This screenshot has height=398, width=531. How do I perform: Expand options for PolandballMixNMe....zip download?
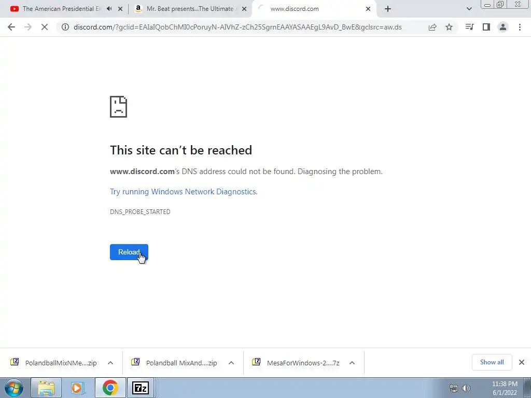pyautogui.click(x=110, y=363)
